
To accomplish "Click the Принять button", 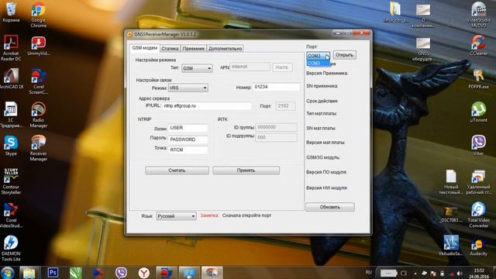I will click(x=246, y=170).
